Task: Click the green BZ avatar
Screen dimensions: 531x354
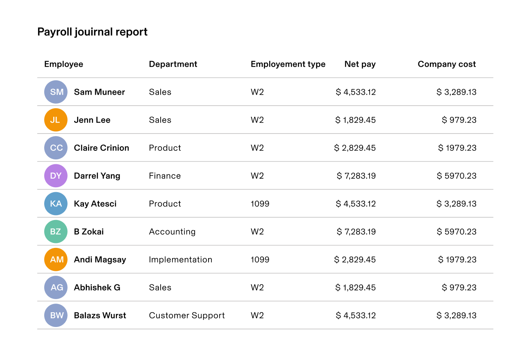Action: click(56, 231)
